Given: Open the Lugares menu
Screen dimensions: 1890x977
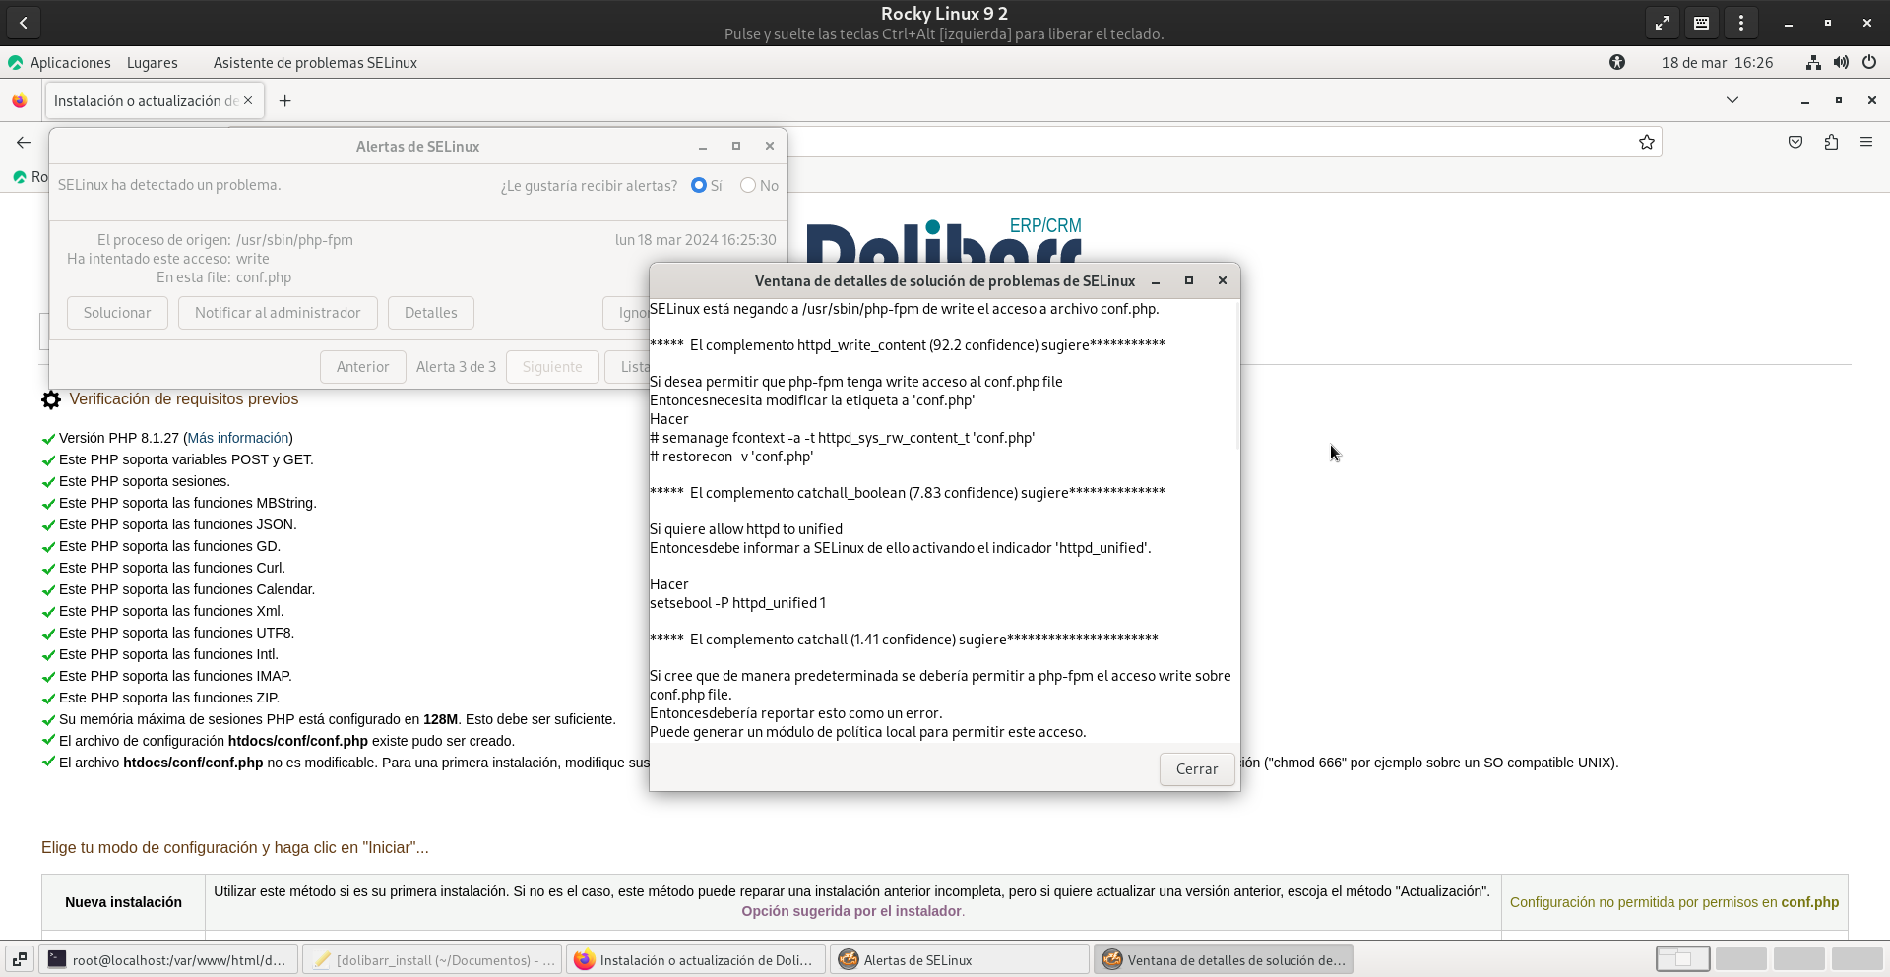Looking at the screenshot, I should pyautogui.click(x=153, y=63).
